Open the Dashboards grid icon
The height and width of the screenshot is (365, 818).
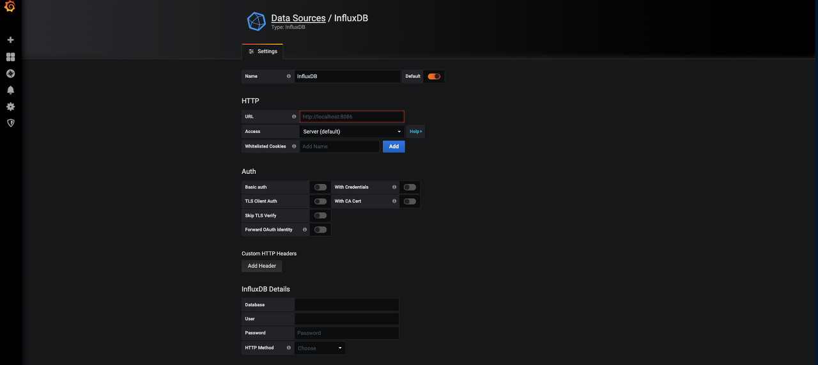pos(10,57)
